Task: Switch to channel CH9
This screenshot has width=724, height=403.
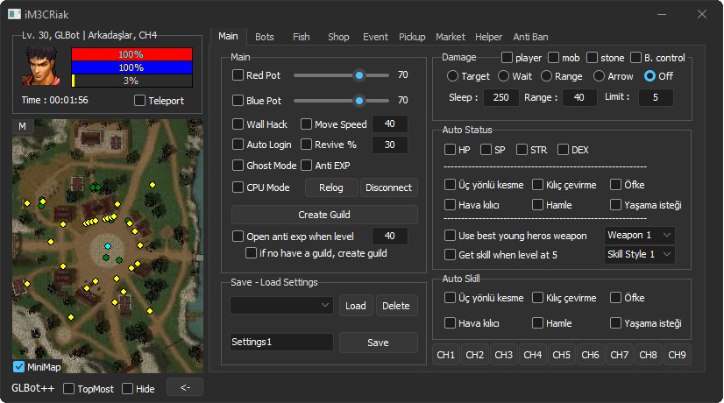Action: point(677,355)
